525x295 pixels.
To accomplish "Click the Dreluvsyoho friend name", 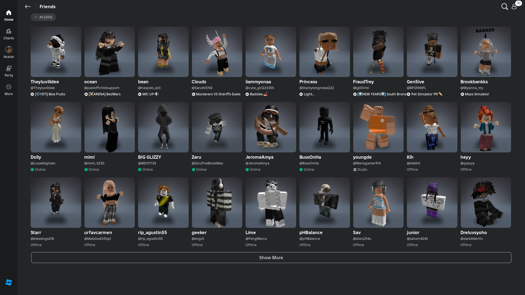I will click(x=474, y=232).
